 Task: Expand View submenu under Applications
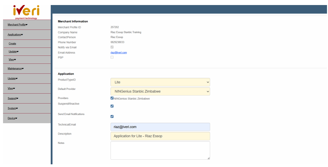coord(12,59)
